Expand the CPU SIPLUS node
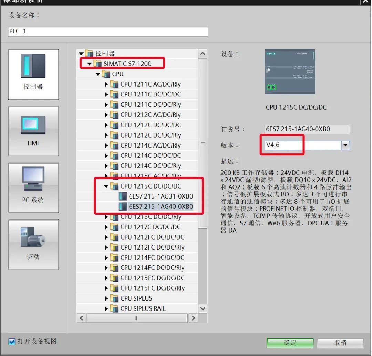372x356 pixels. click(x=106, y=298)
